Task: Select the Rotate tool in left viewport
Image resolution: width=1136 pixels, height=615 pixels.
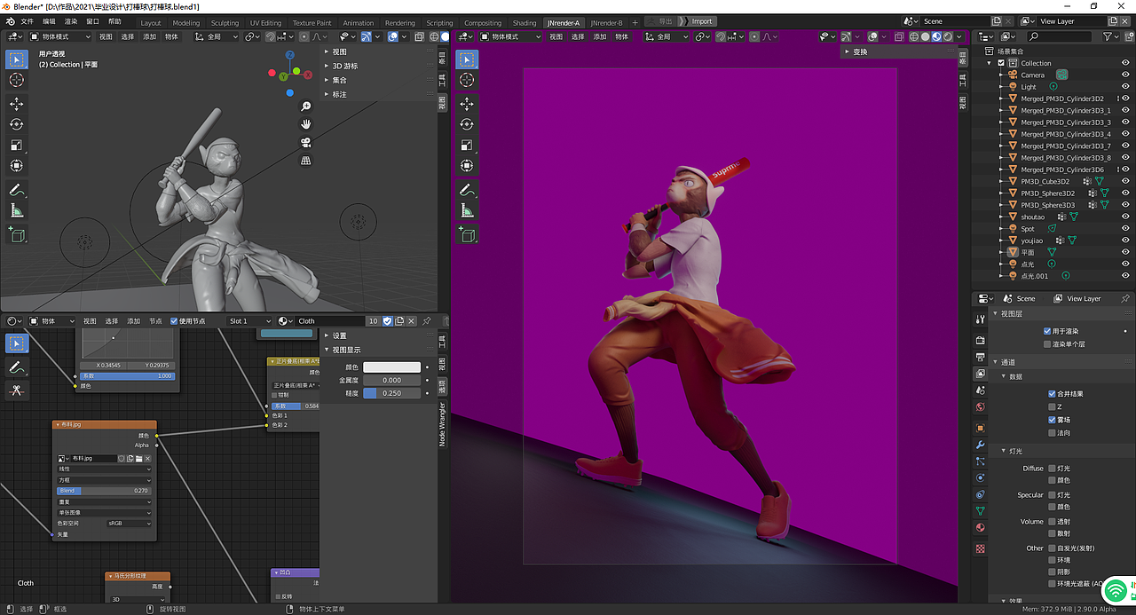Action: click(x=16, y=124)
